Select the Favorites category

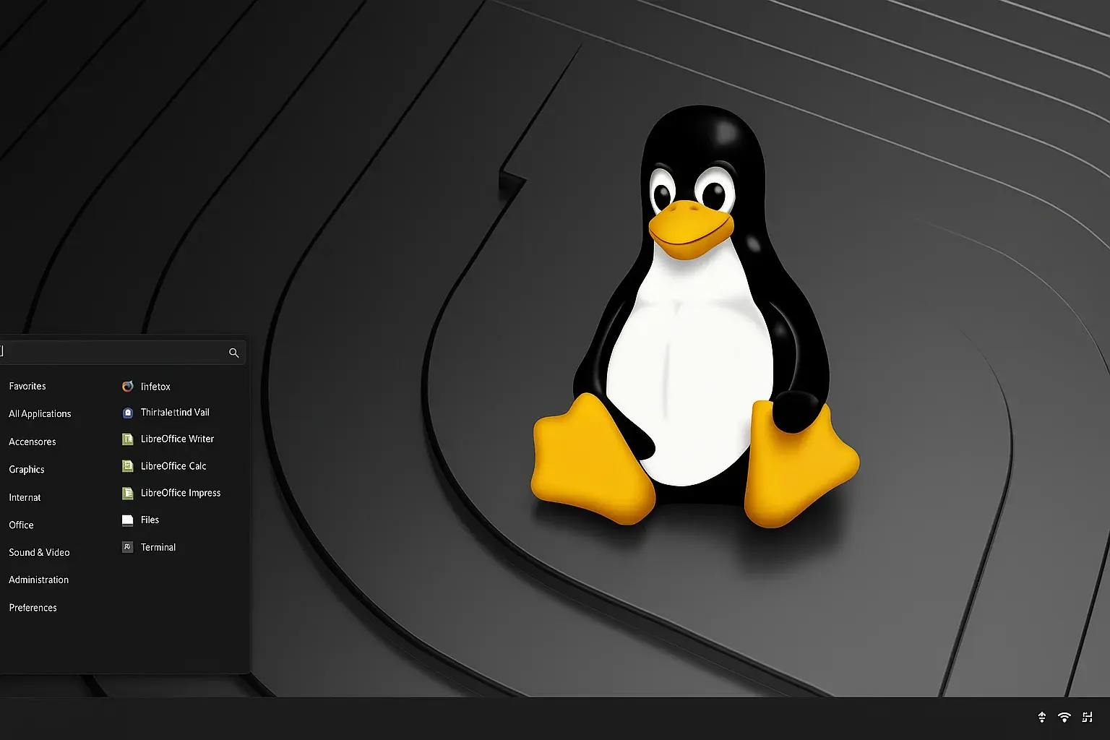coord(27,387)
